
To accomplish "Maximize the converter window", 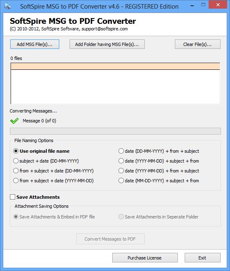I will [203, 5].
